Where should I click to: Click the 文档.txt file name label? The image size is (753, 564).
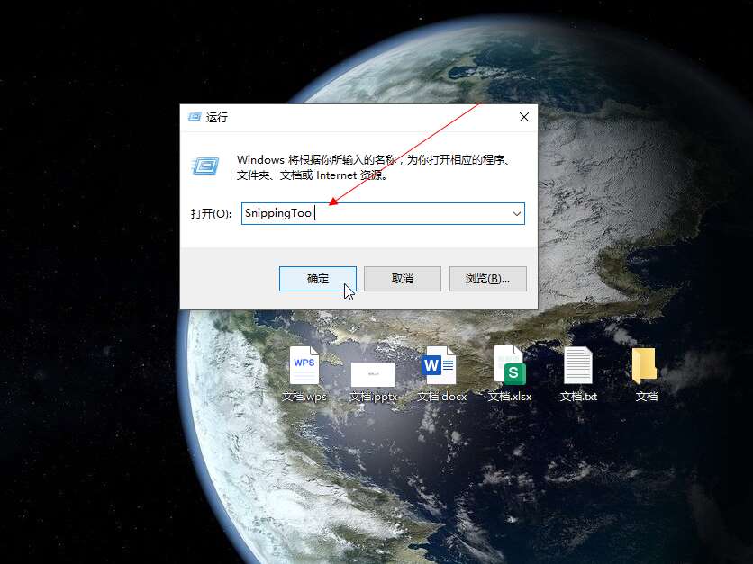[x=578, y=397]
